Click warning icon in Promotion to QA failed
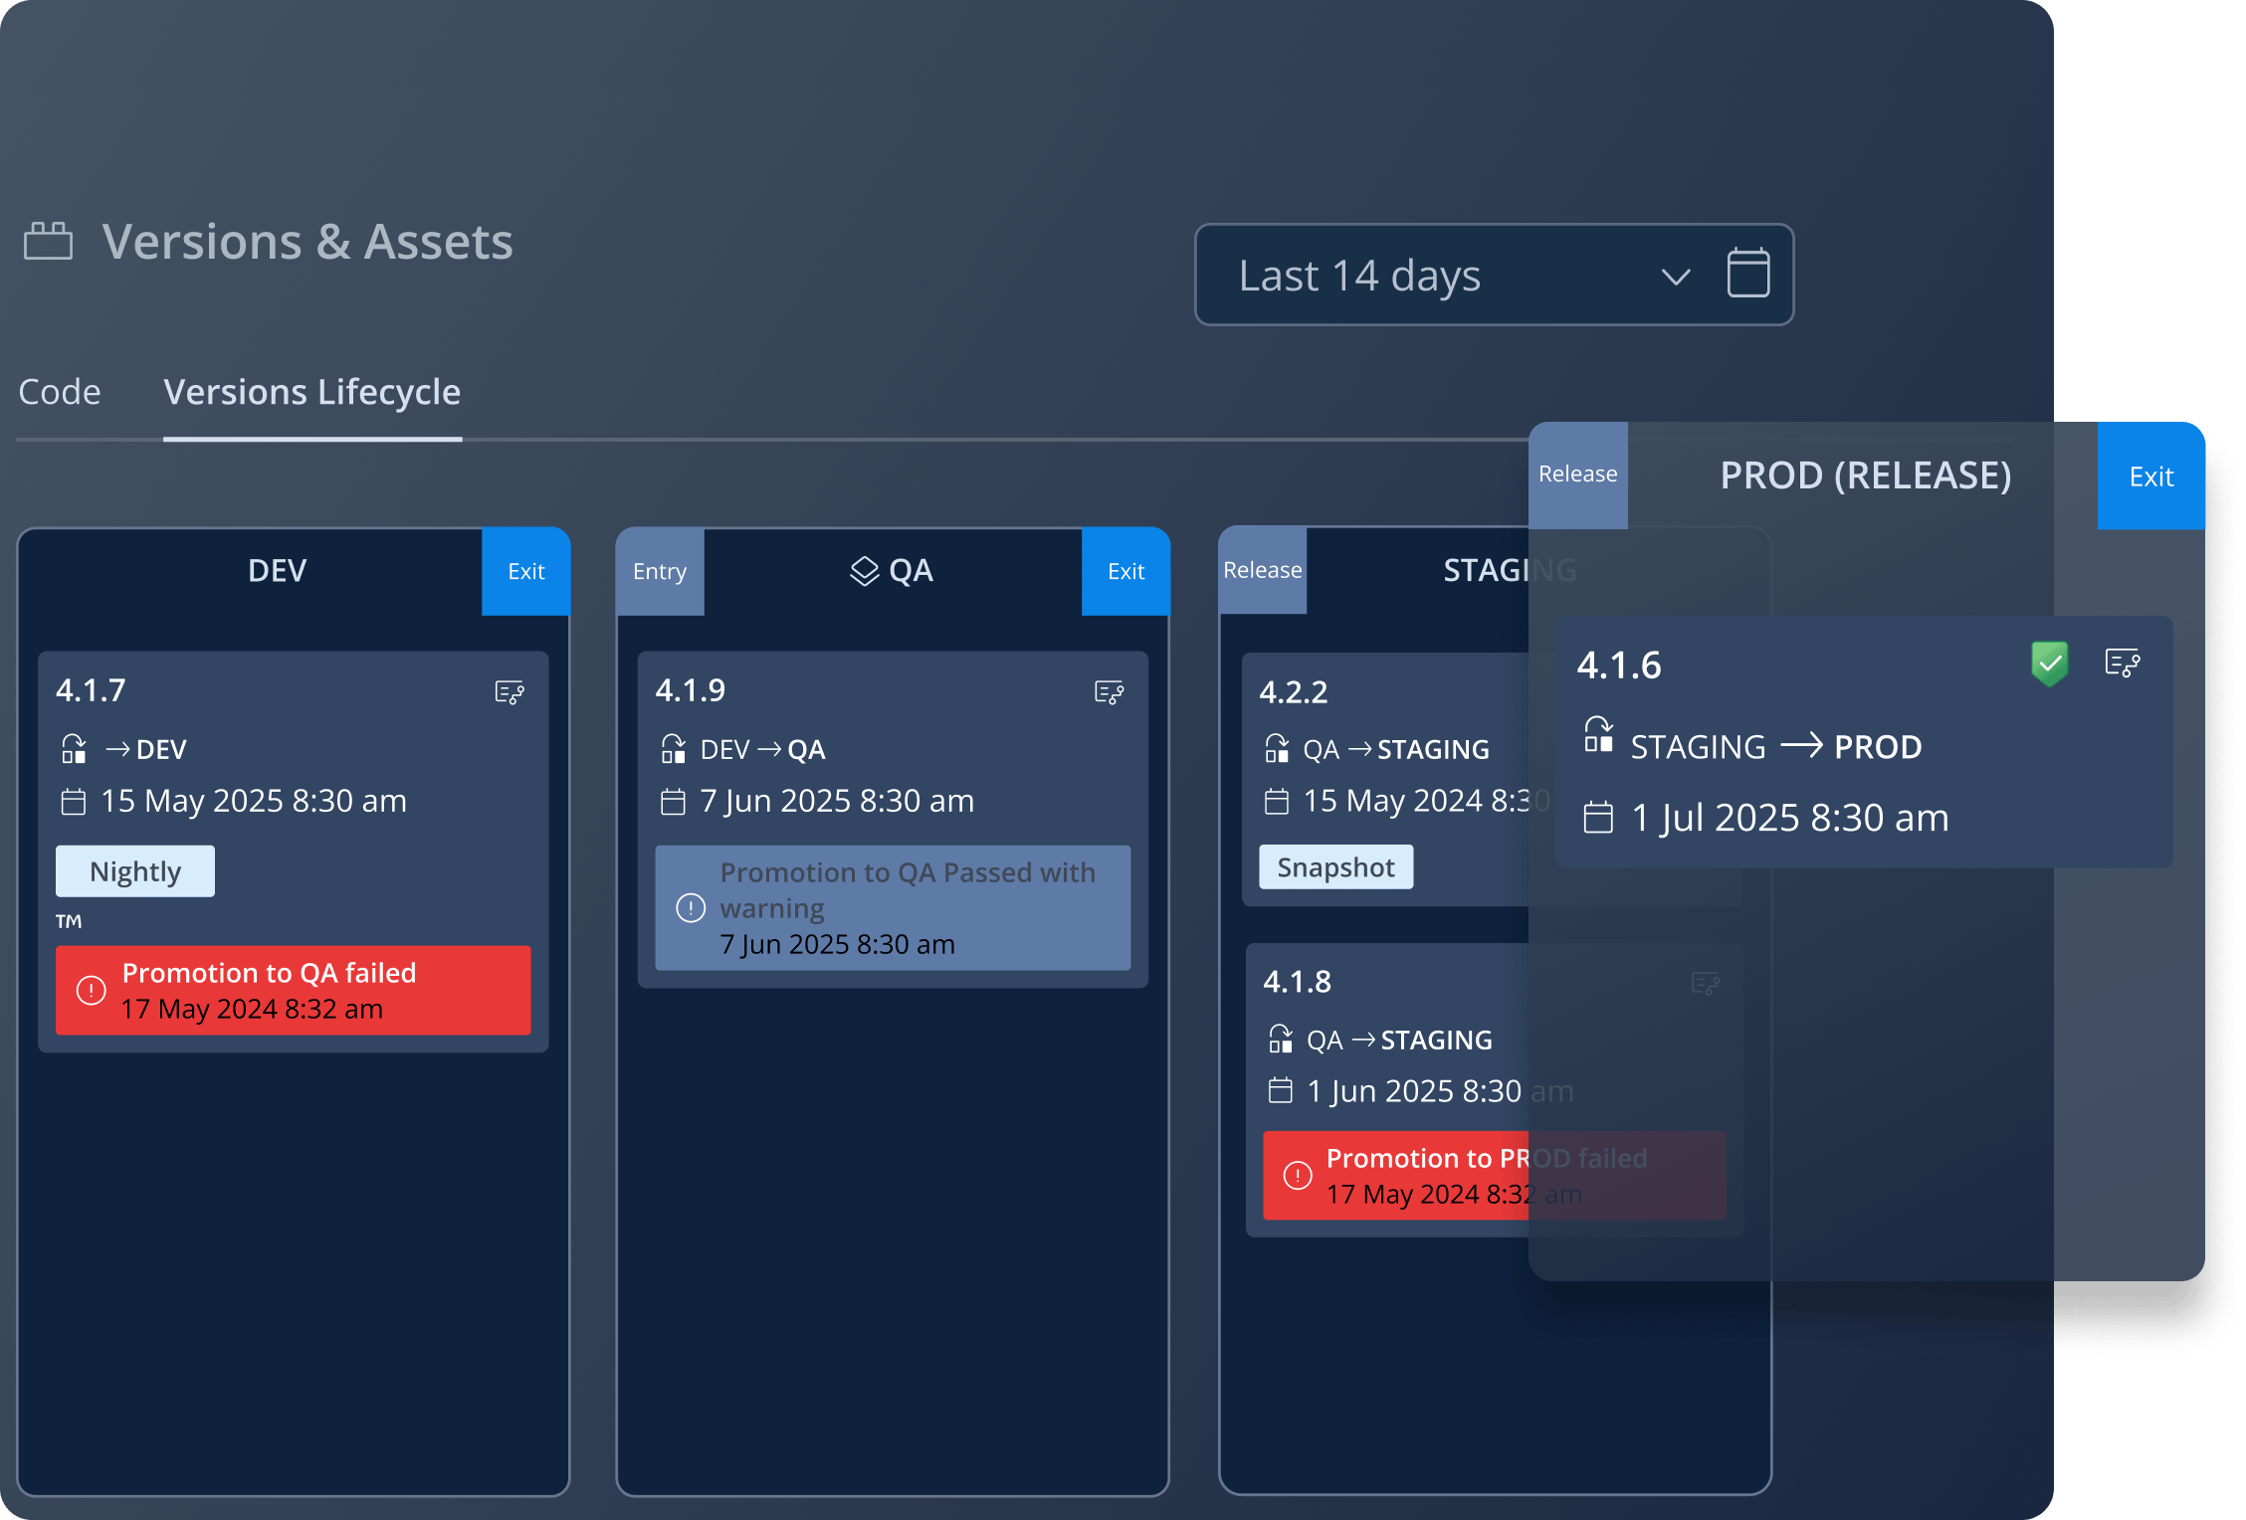 [92, 991]
